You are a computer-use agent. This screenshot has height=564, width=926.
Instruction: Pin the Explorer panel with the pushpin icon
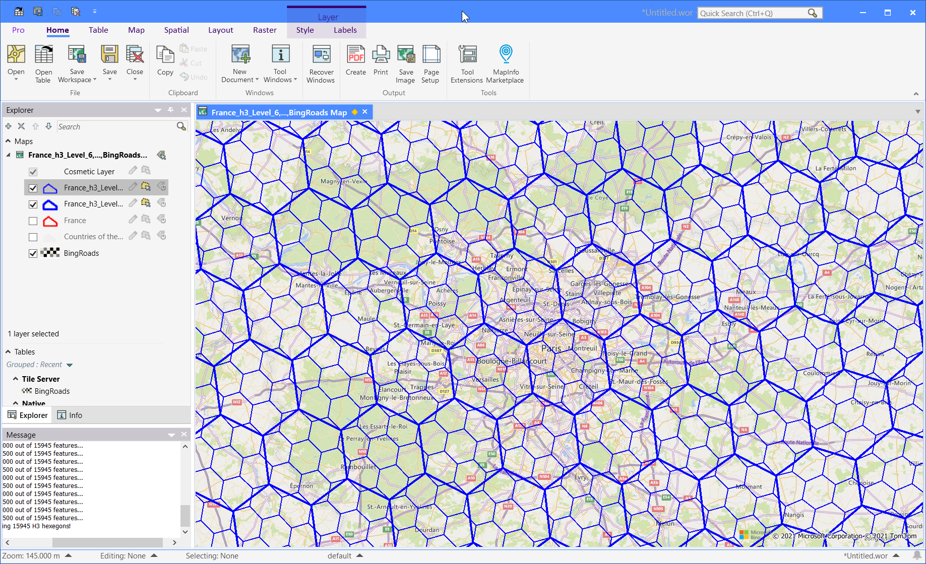click(171, 110)
